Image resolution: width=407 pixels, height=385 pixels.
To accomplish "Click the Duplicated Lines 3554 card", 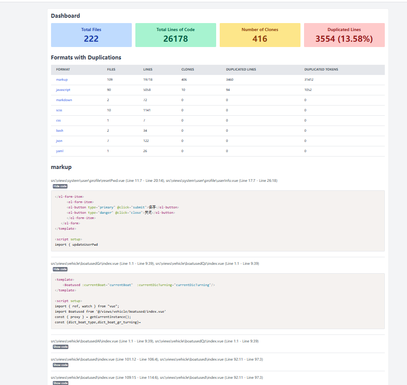I will click(344, 35).
